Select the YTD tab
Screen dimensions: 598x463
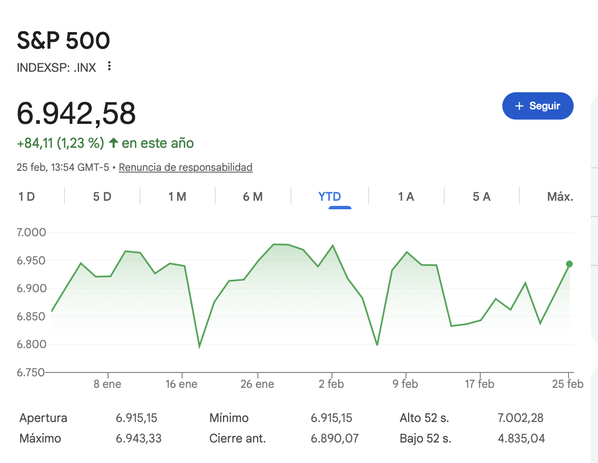(329, 196)
